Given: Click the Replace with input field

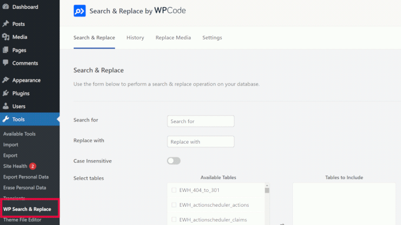Looking at the screenshot, I should [x=200, y=141].
